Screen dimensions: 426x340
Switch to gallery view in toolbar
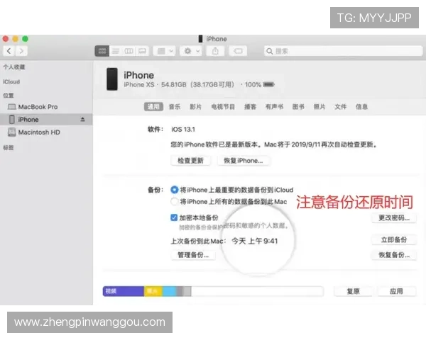tap(142, 51)
